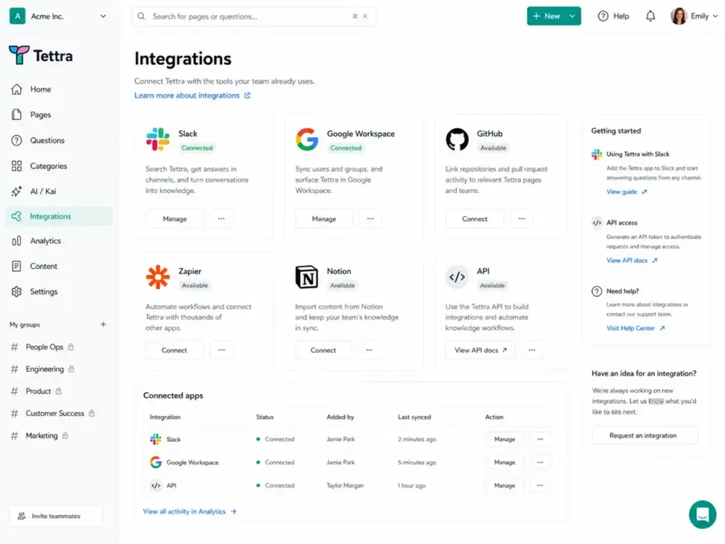
Task: Open Questions in sidebar
Action: [58, 140]
